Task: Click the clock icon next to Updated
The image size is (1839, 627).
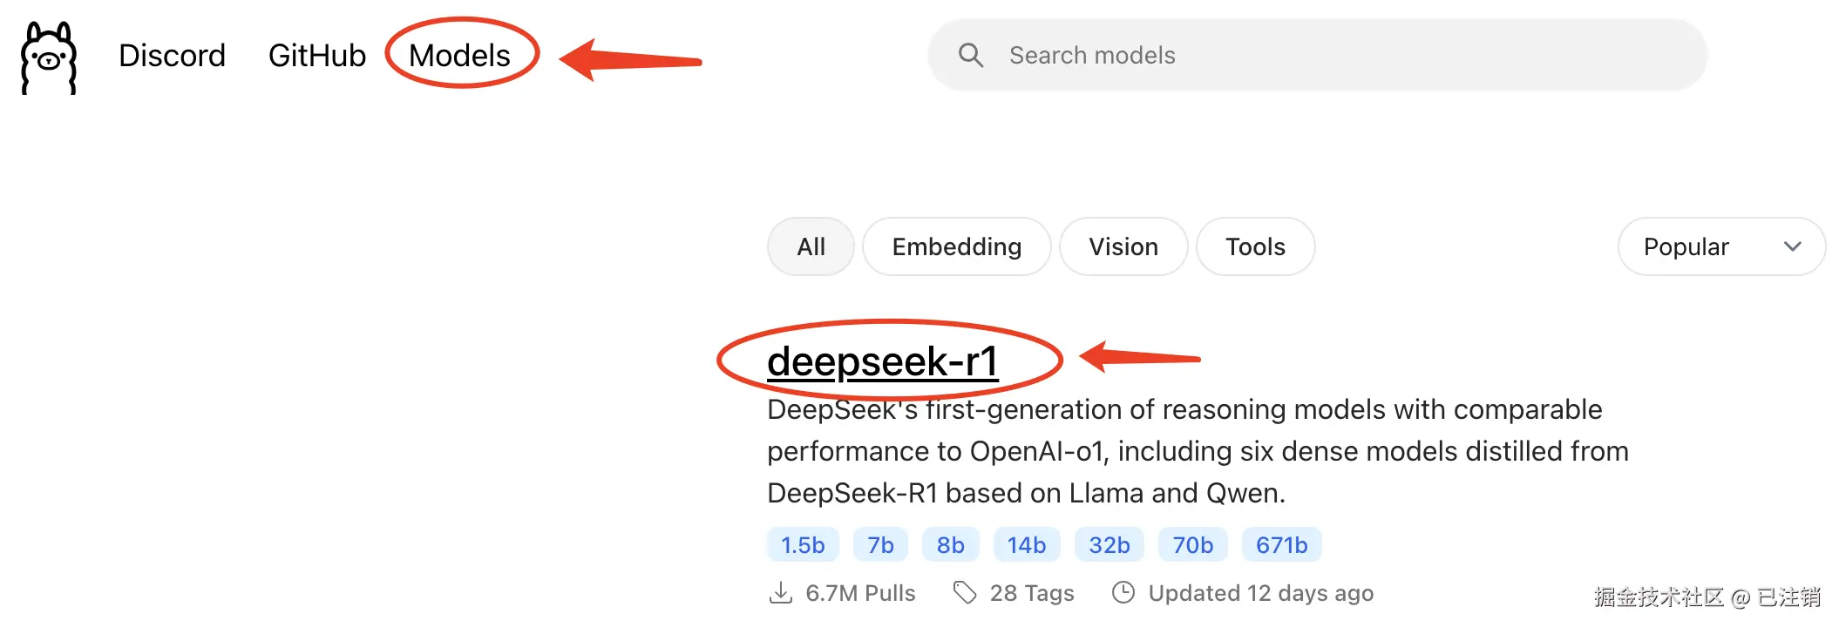Action: [1123, 593]
